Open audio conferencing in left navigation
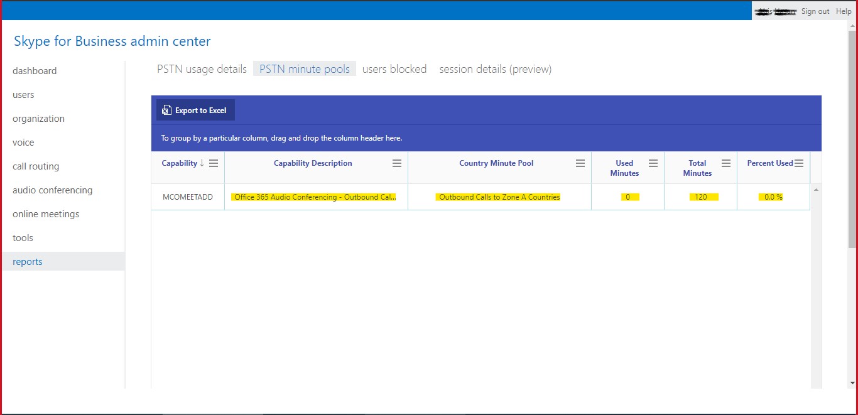Image resolution: width=858 pixels, height=415 pixels. pos(52,190)
